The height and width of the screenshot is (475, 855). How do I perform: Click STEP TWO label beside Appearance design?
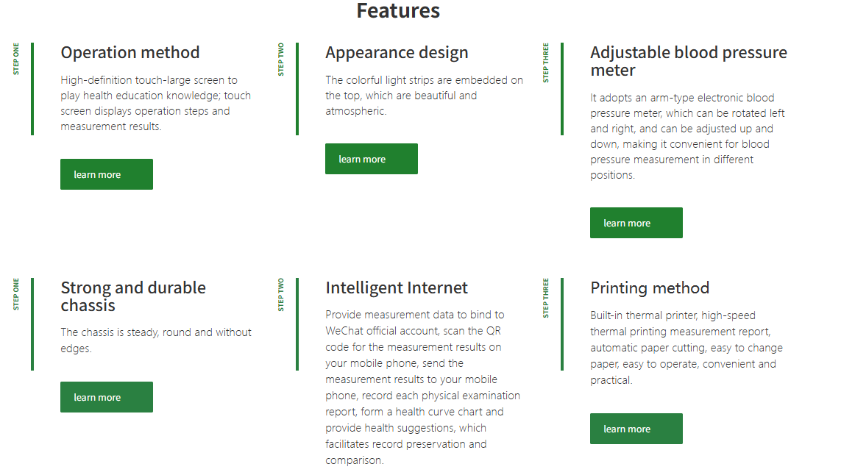(281, 60)
